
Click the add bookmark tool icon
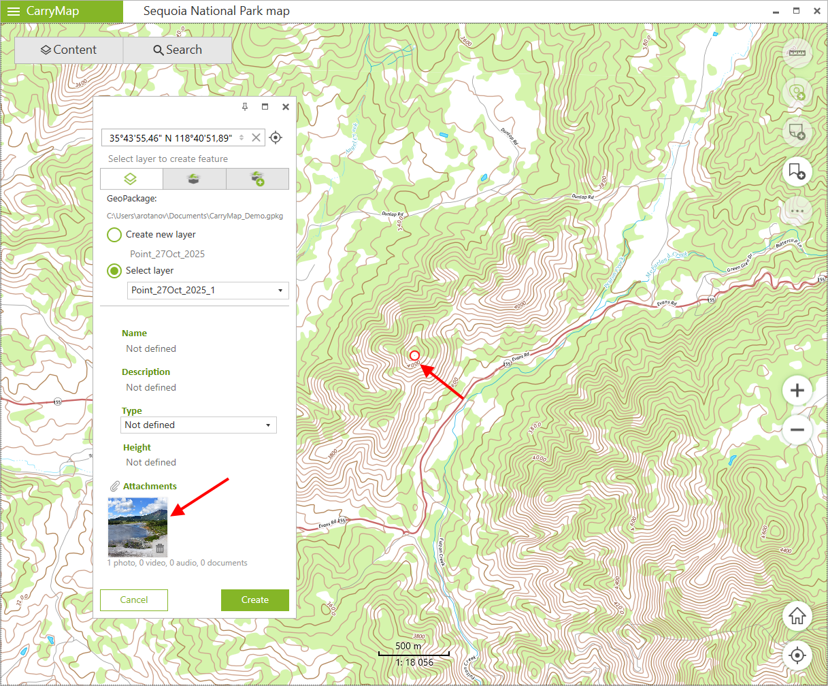pos(797,171)
